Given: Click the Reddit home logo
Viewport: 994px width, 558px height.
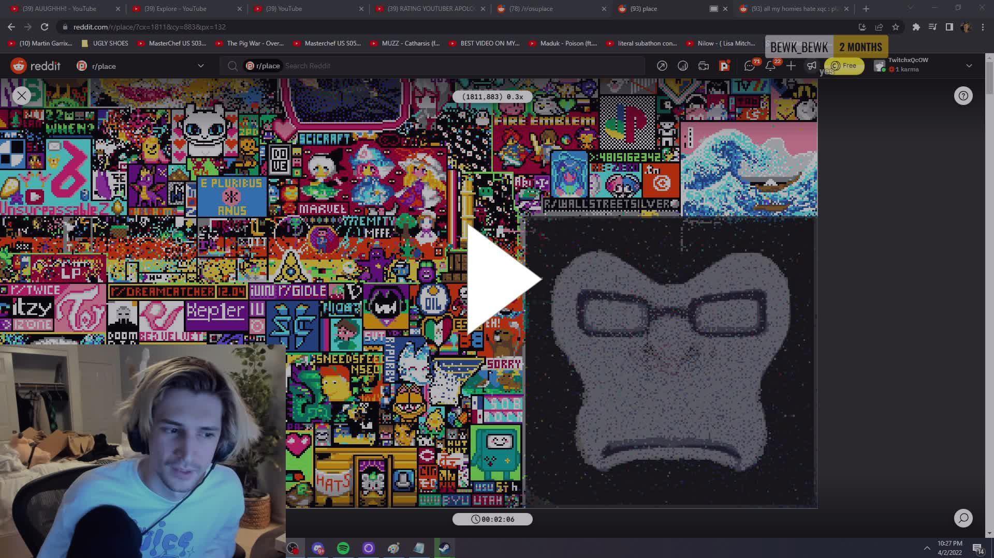Looking at the screenshot, I should pos(35,66).
